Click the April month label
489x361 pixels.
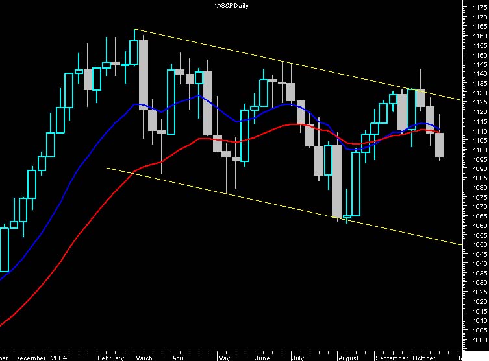(x=179, y=358)
